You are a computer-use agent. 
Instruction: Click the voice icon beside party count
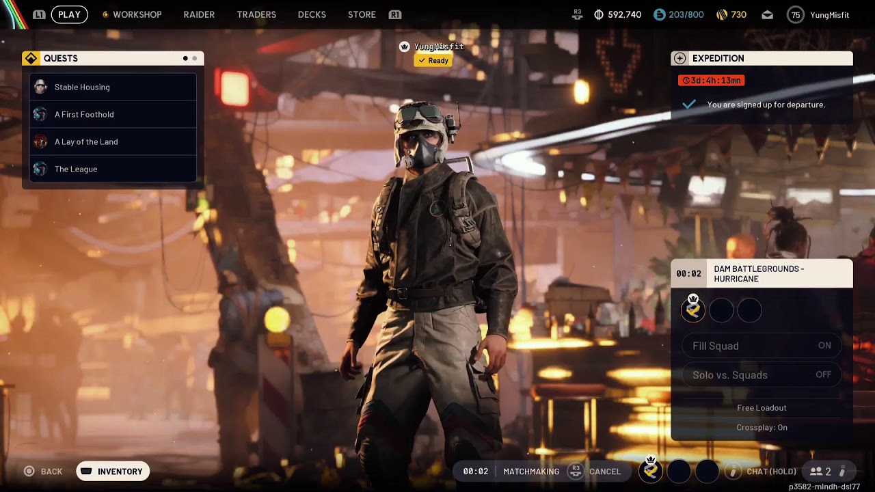[x=843, y=471]
